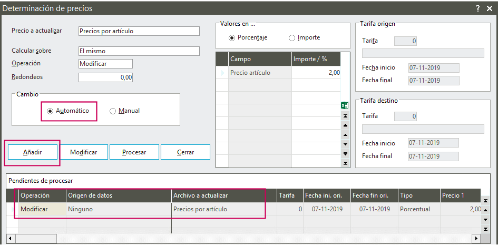This screenshot has height=245, width=498.
Task: Open the Operación selection field
Action: pos(105,63)
